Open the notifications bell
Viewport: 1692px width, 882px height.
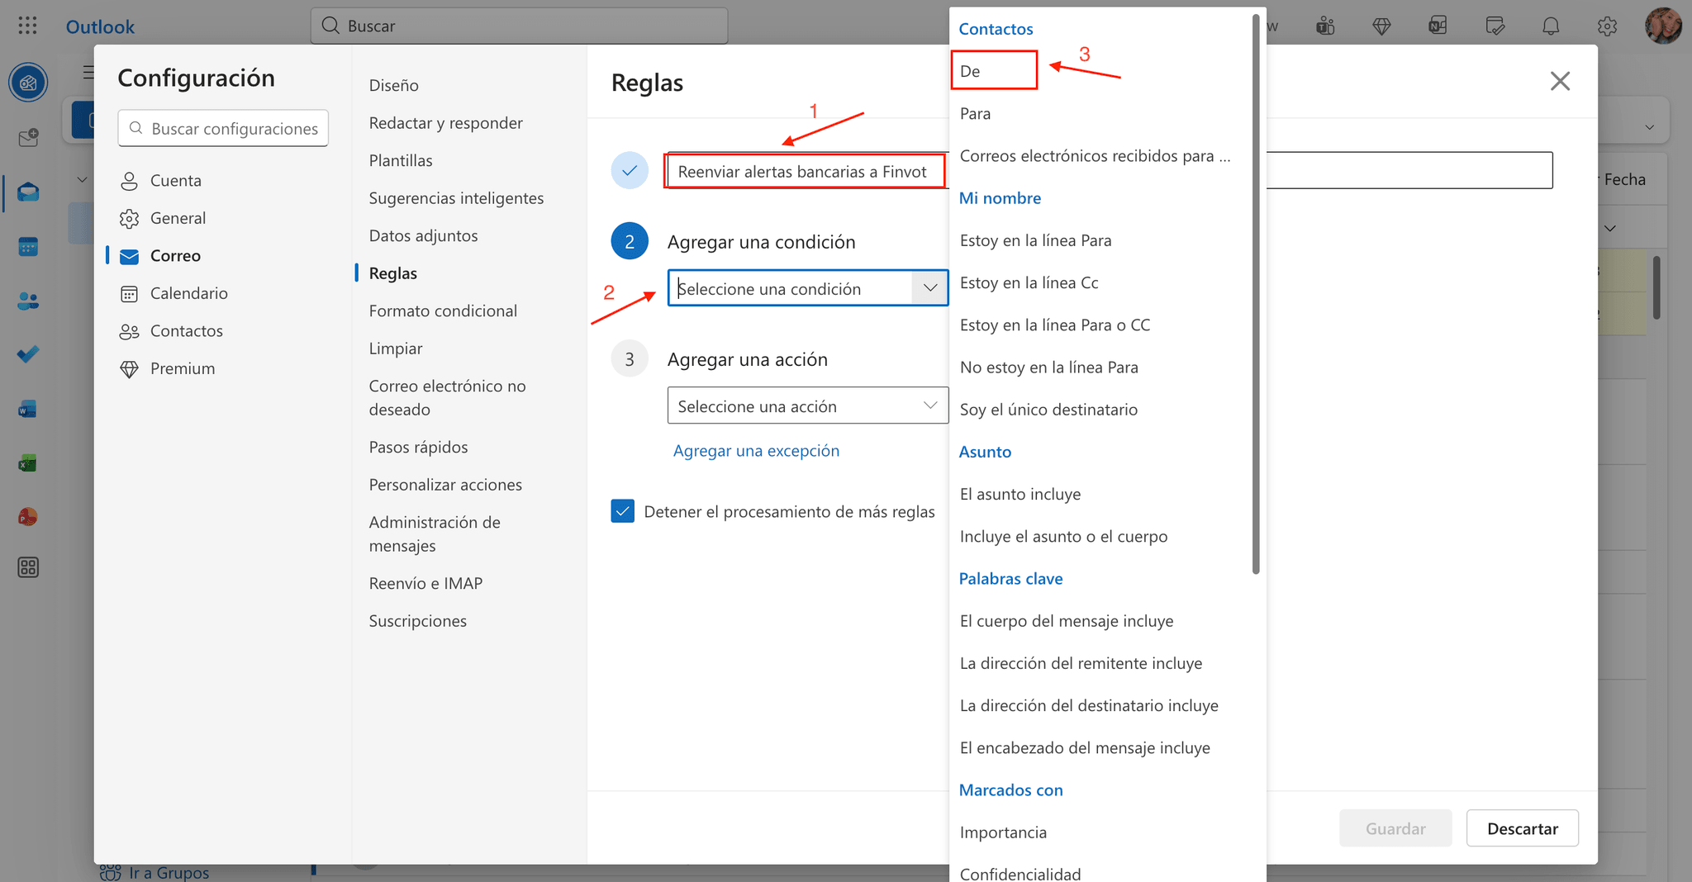pos(1551,26)
